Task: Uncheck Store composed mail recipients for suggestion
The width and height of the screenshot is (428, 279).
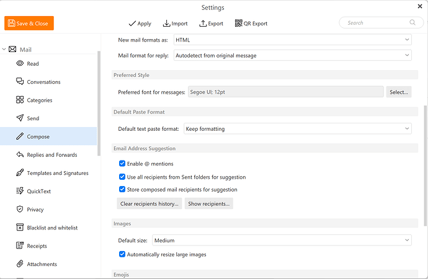Action: click(x=122, y=189)
